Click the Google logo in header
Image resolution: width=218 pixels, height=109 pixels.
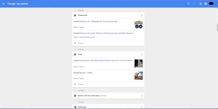click(x=11, y=4)
